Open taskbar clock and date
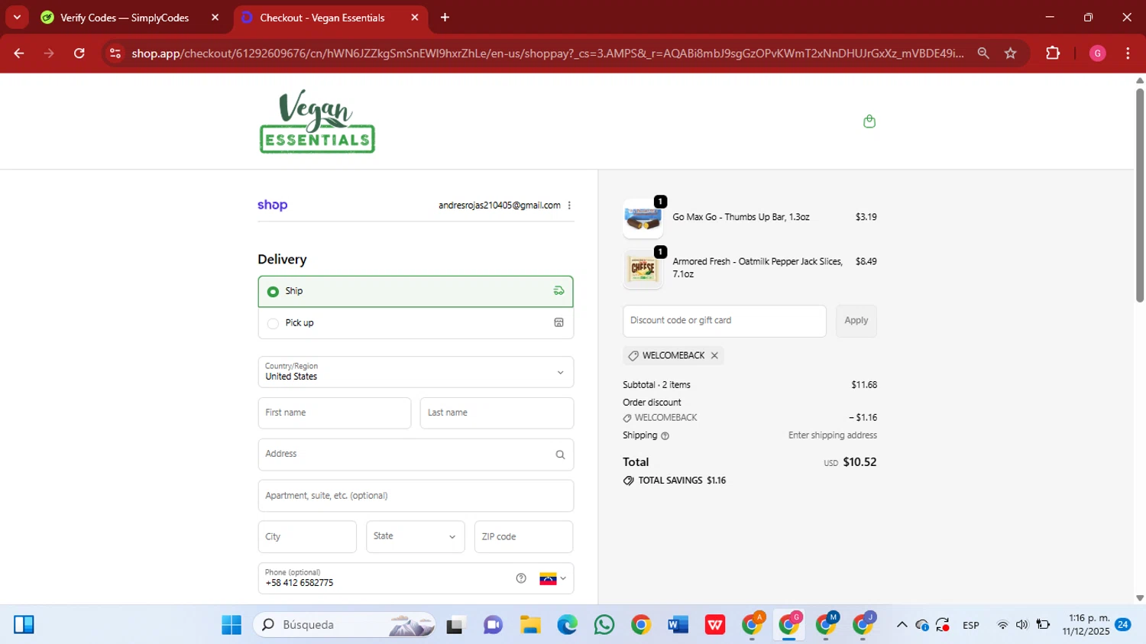 (x=1086, y=625)
